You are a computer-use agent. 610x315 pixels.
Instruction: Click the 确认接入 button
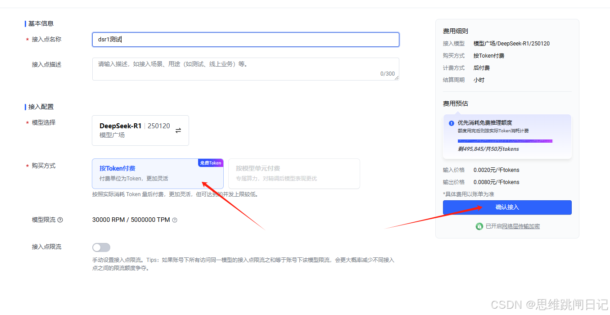click(507, 207)
